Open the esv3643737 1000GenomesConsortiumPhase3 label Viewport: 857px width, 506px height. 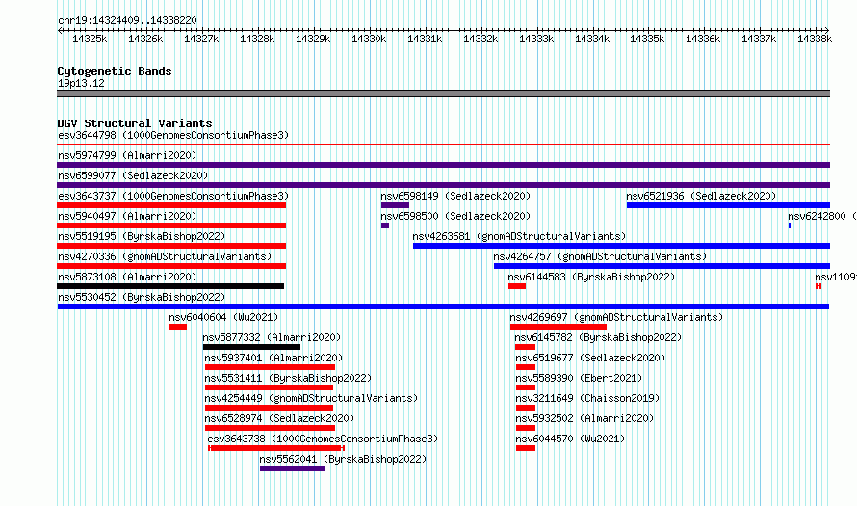(x=173, y=196)
